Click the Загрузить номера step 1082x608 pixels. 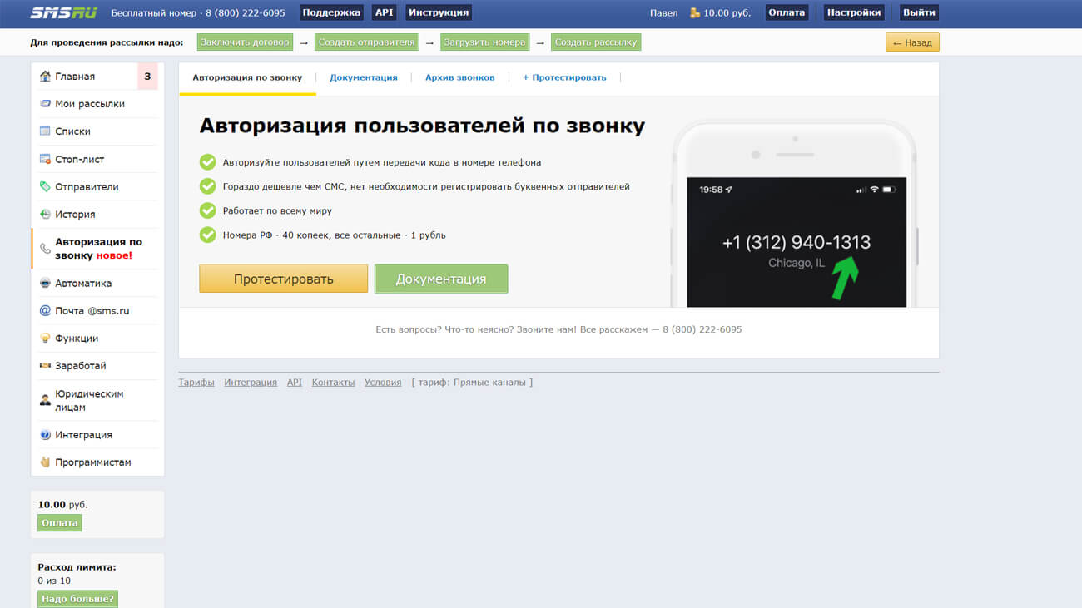(x=484, y=42)
